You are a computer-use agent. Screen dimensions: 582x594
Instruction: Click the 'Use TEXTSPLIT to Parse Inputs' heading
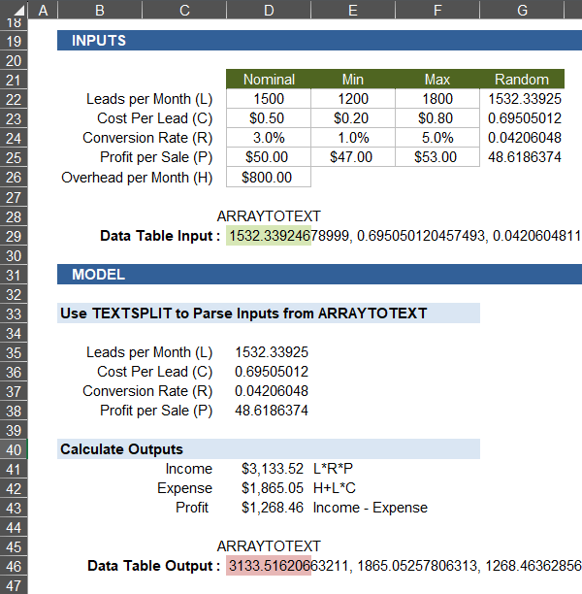coord(243,313)
